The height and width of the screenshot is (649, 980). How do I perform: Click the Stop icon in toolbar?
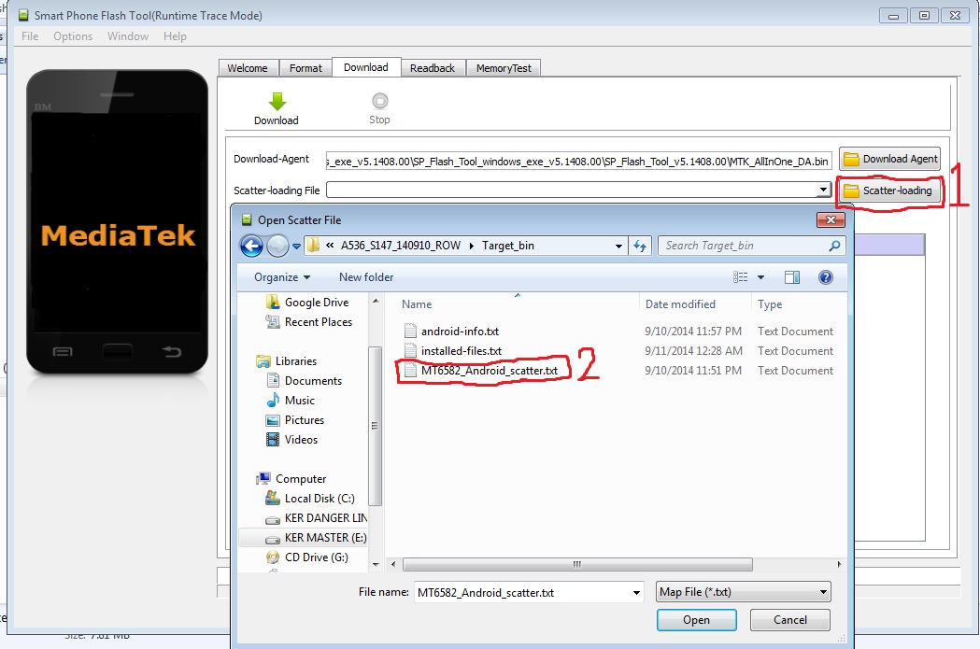tap(379, 101)
